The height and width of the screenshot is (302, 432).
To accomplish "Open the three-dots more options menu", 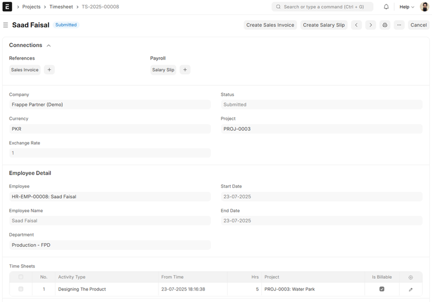I will [x=399, y=25].
